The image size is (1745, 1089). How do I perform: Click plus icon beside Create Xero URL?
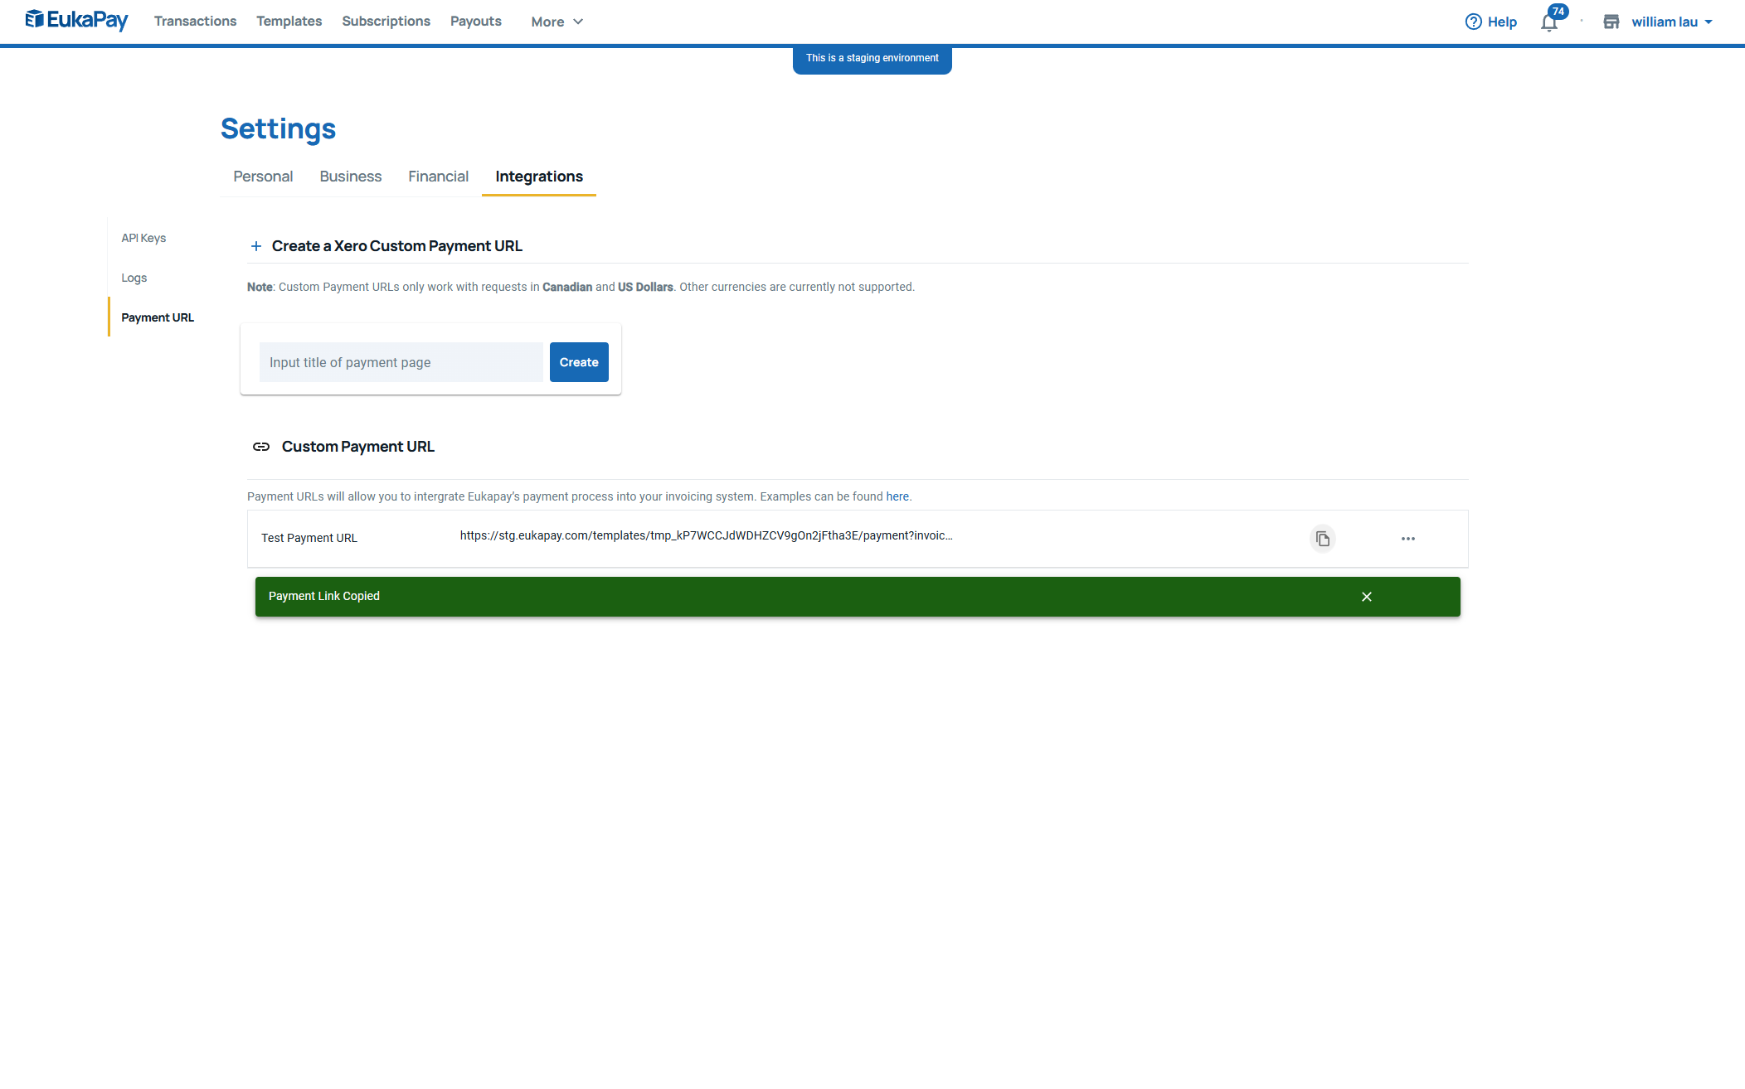coord(256,246)
